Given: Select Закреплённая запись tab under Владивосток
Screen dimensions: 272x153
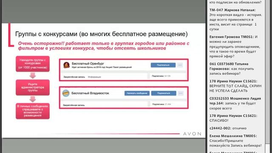Looking at the screenshot, I should [x=74, y=105].
